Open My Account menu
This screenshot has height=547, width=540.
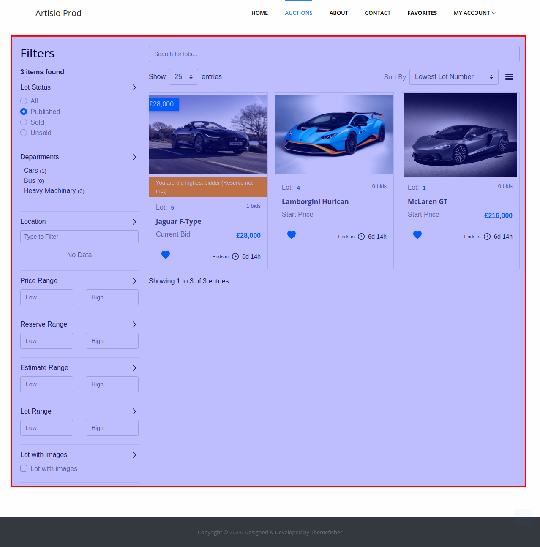(475, 13)
